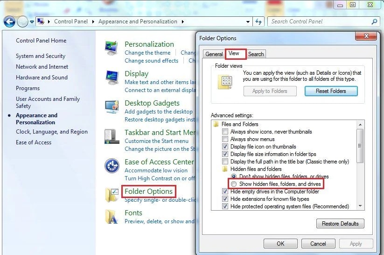Click the Refresh button in address bar
Image resolution: width=384 pixels, height=255 pixels.
point(258,21)
